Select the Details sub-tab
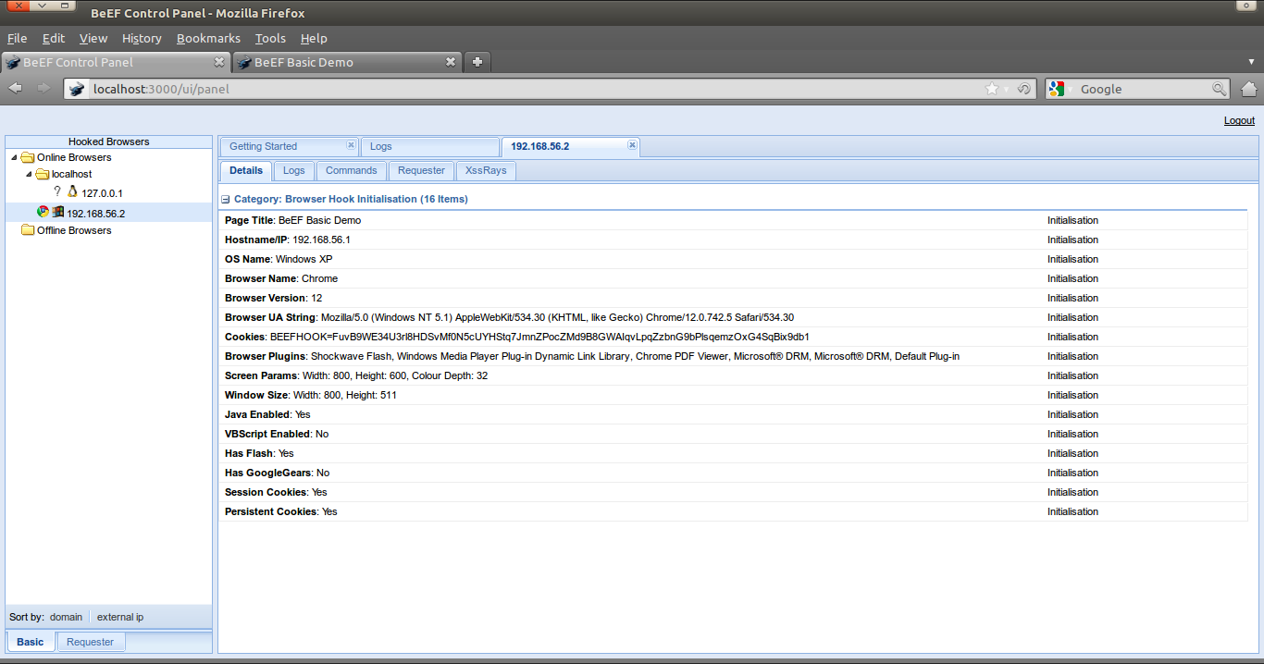 pyautogui.click(x=246, y=170)
